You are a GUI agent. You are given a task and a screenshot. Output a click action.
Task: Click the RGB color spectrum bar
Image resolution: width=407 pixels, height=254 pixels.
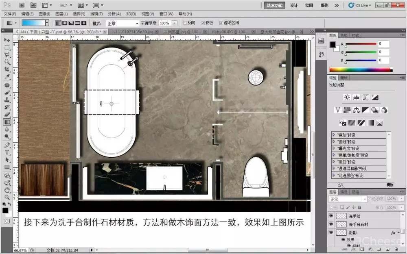coord(359,69)
